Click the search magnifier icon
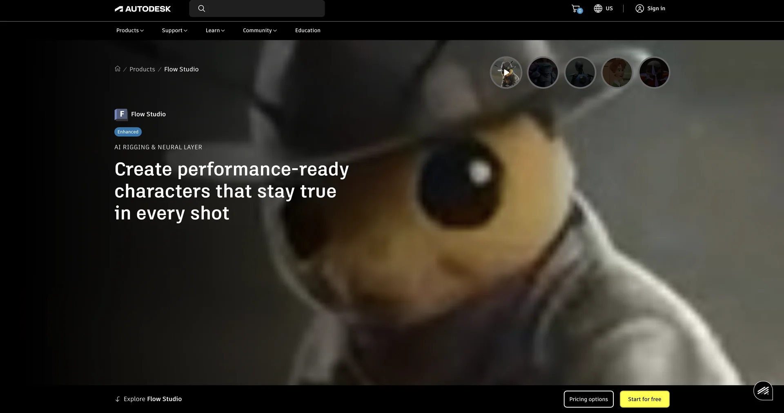Image resolution: width=784 pixels, height=413 pixels. [x=202, y=9]
